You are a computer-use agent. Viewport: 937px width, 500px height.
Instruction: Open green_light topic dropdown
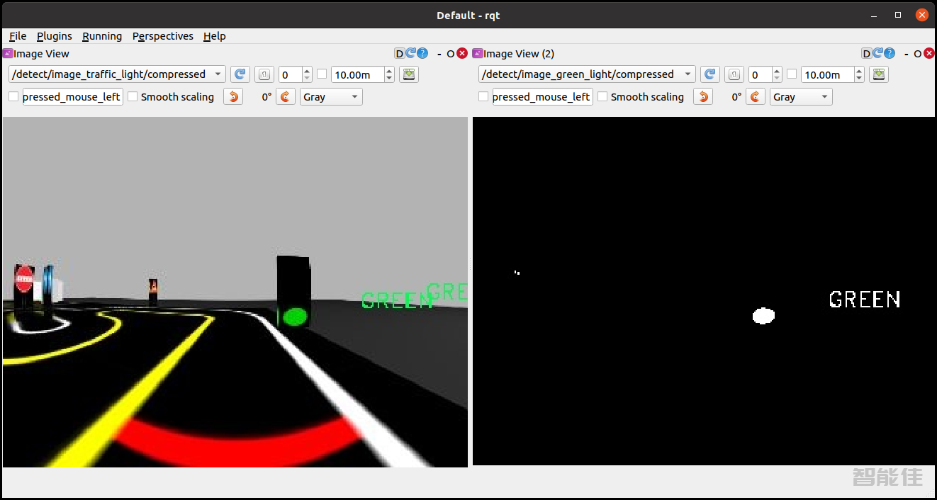click(587, 74)
